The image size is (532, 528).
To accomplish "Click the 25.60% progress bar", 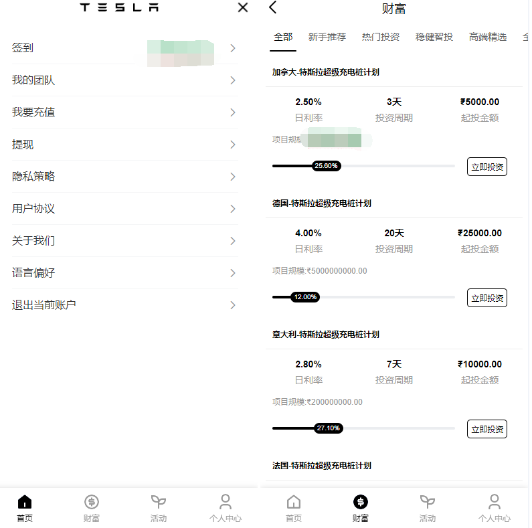I will point(363,166).
